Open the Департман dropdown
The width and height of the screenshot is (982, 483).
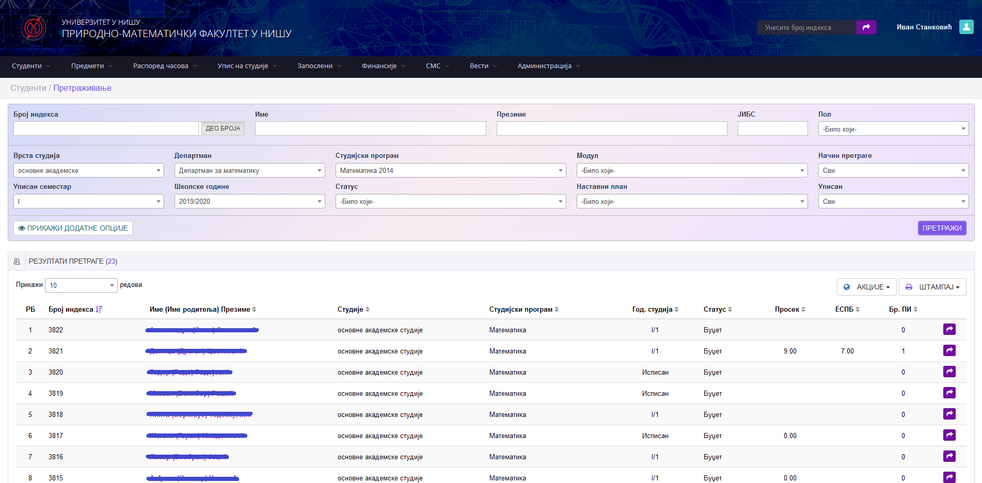[x=249, y=170]
